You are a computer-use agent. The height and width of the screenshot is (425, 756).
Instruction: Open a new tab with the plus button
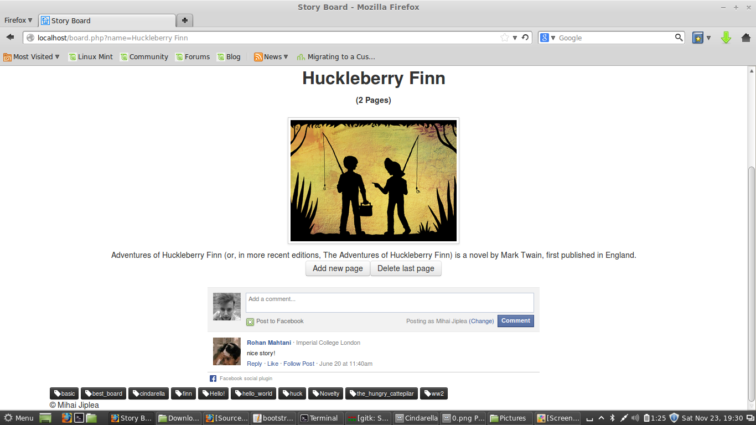(184, 20)
